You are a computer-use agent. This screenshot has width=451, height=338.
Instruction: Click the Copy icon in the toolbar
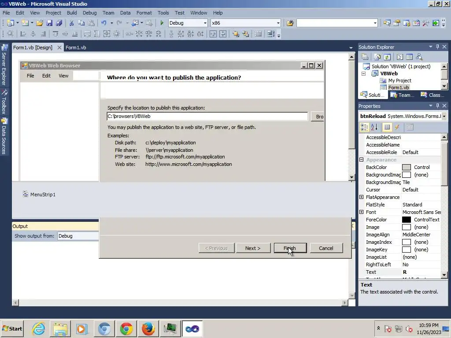click(81, 23)
